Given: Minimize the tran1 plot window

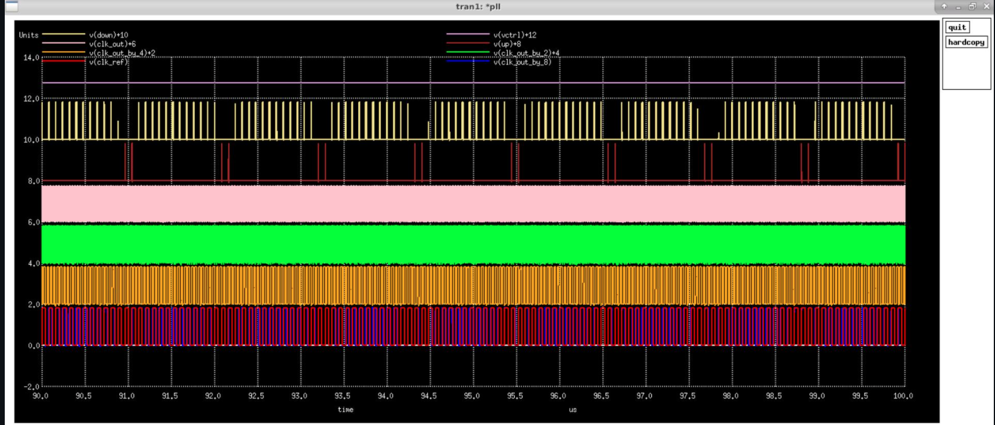Looking at the screenshot, I should coord(958,7).
